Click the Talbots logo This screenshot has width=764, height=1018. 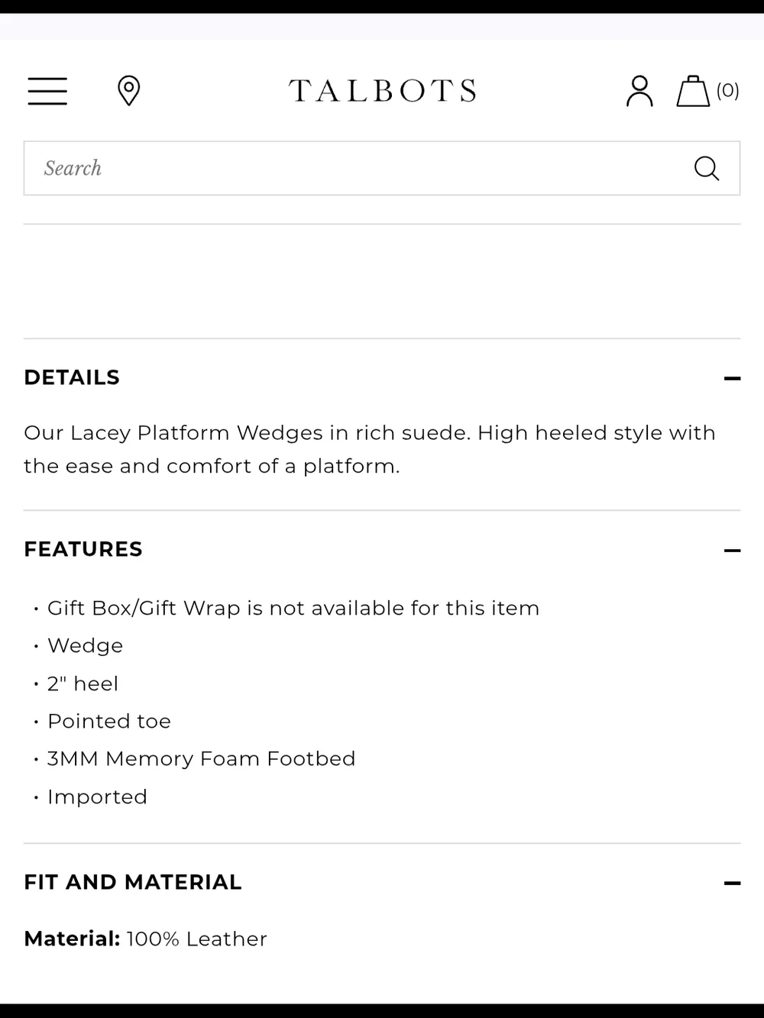click(382, 91)
